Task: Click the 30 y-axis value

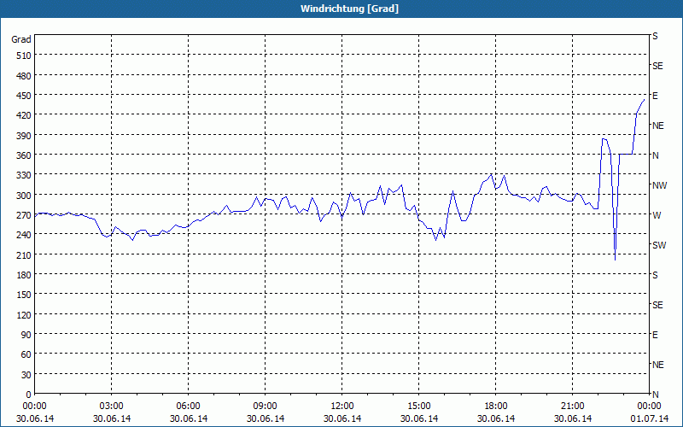Action: tap(26, 375)
